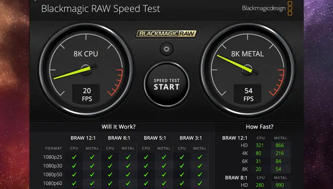Click the HD METAL value 866
This screenshot has height=189, width=333.
click(280, 145)
